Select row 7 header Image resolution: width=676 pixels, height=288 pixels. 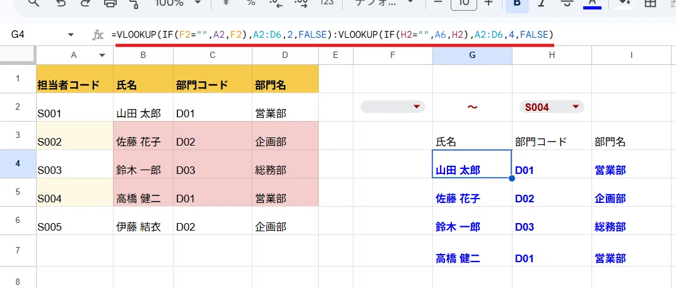18,250
